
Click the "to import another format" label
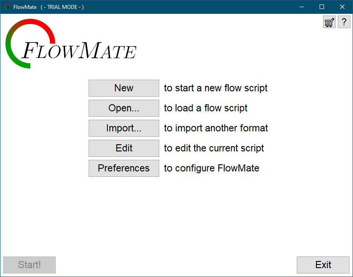[216, 128]
